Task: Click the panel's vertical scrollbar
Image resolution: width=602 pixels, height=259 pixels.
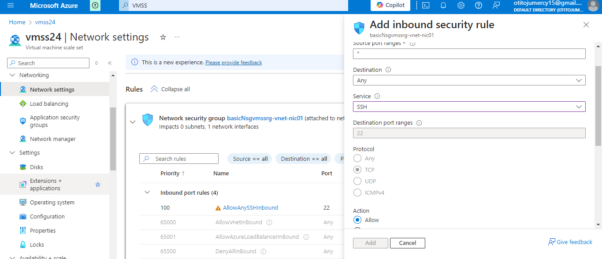Action: (x=598, y=106)
